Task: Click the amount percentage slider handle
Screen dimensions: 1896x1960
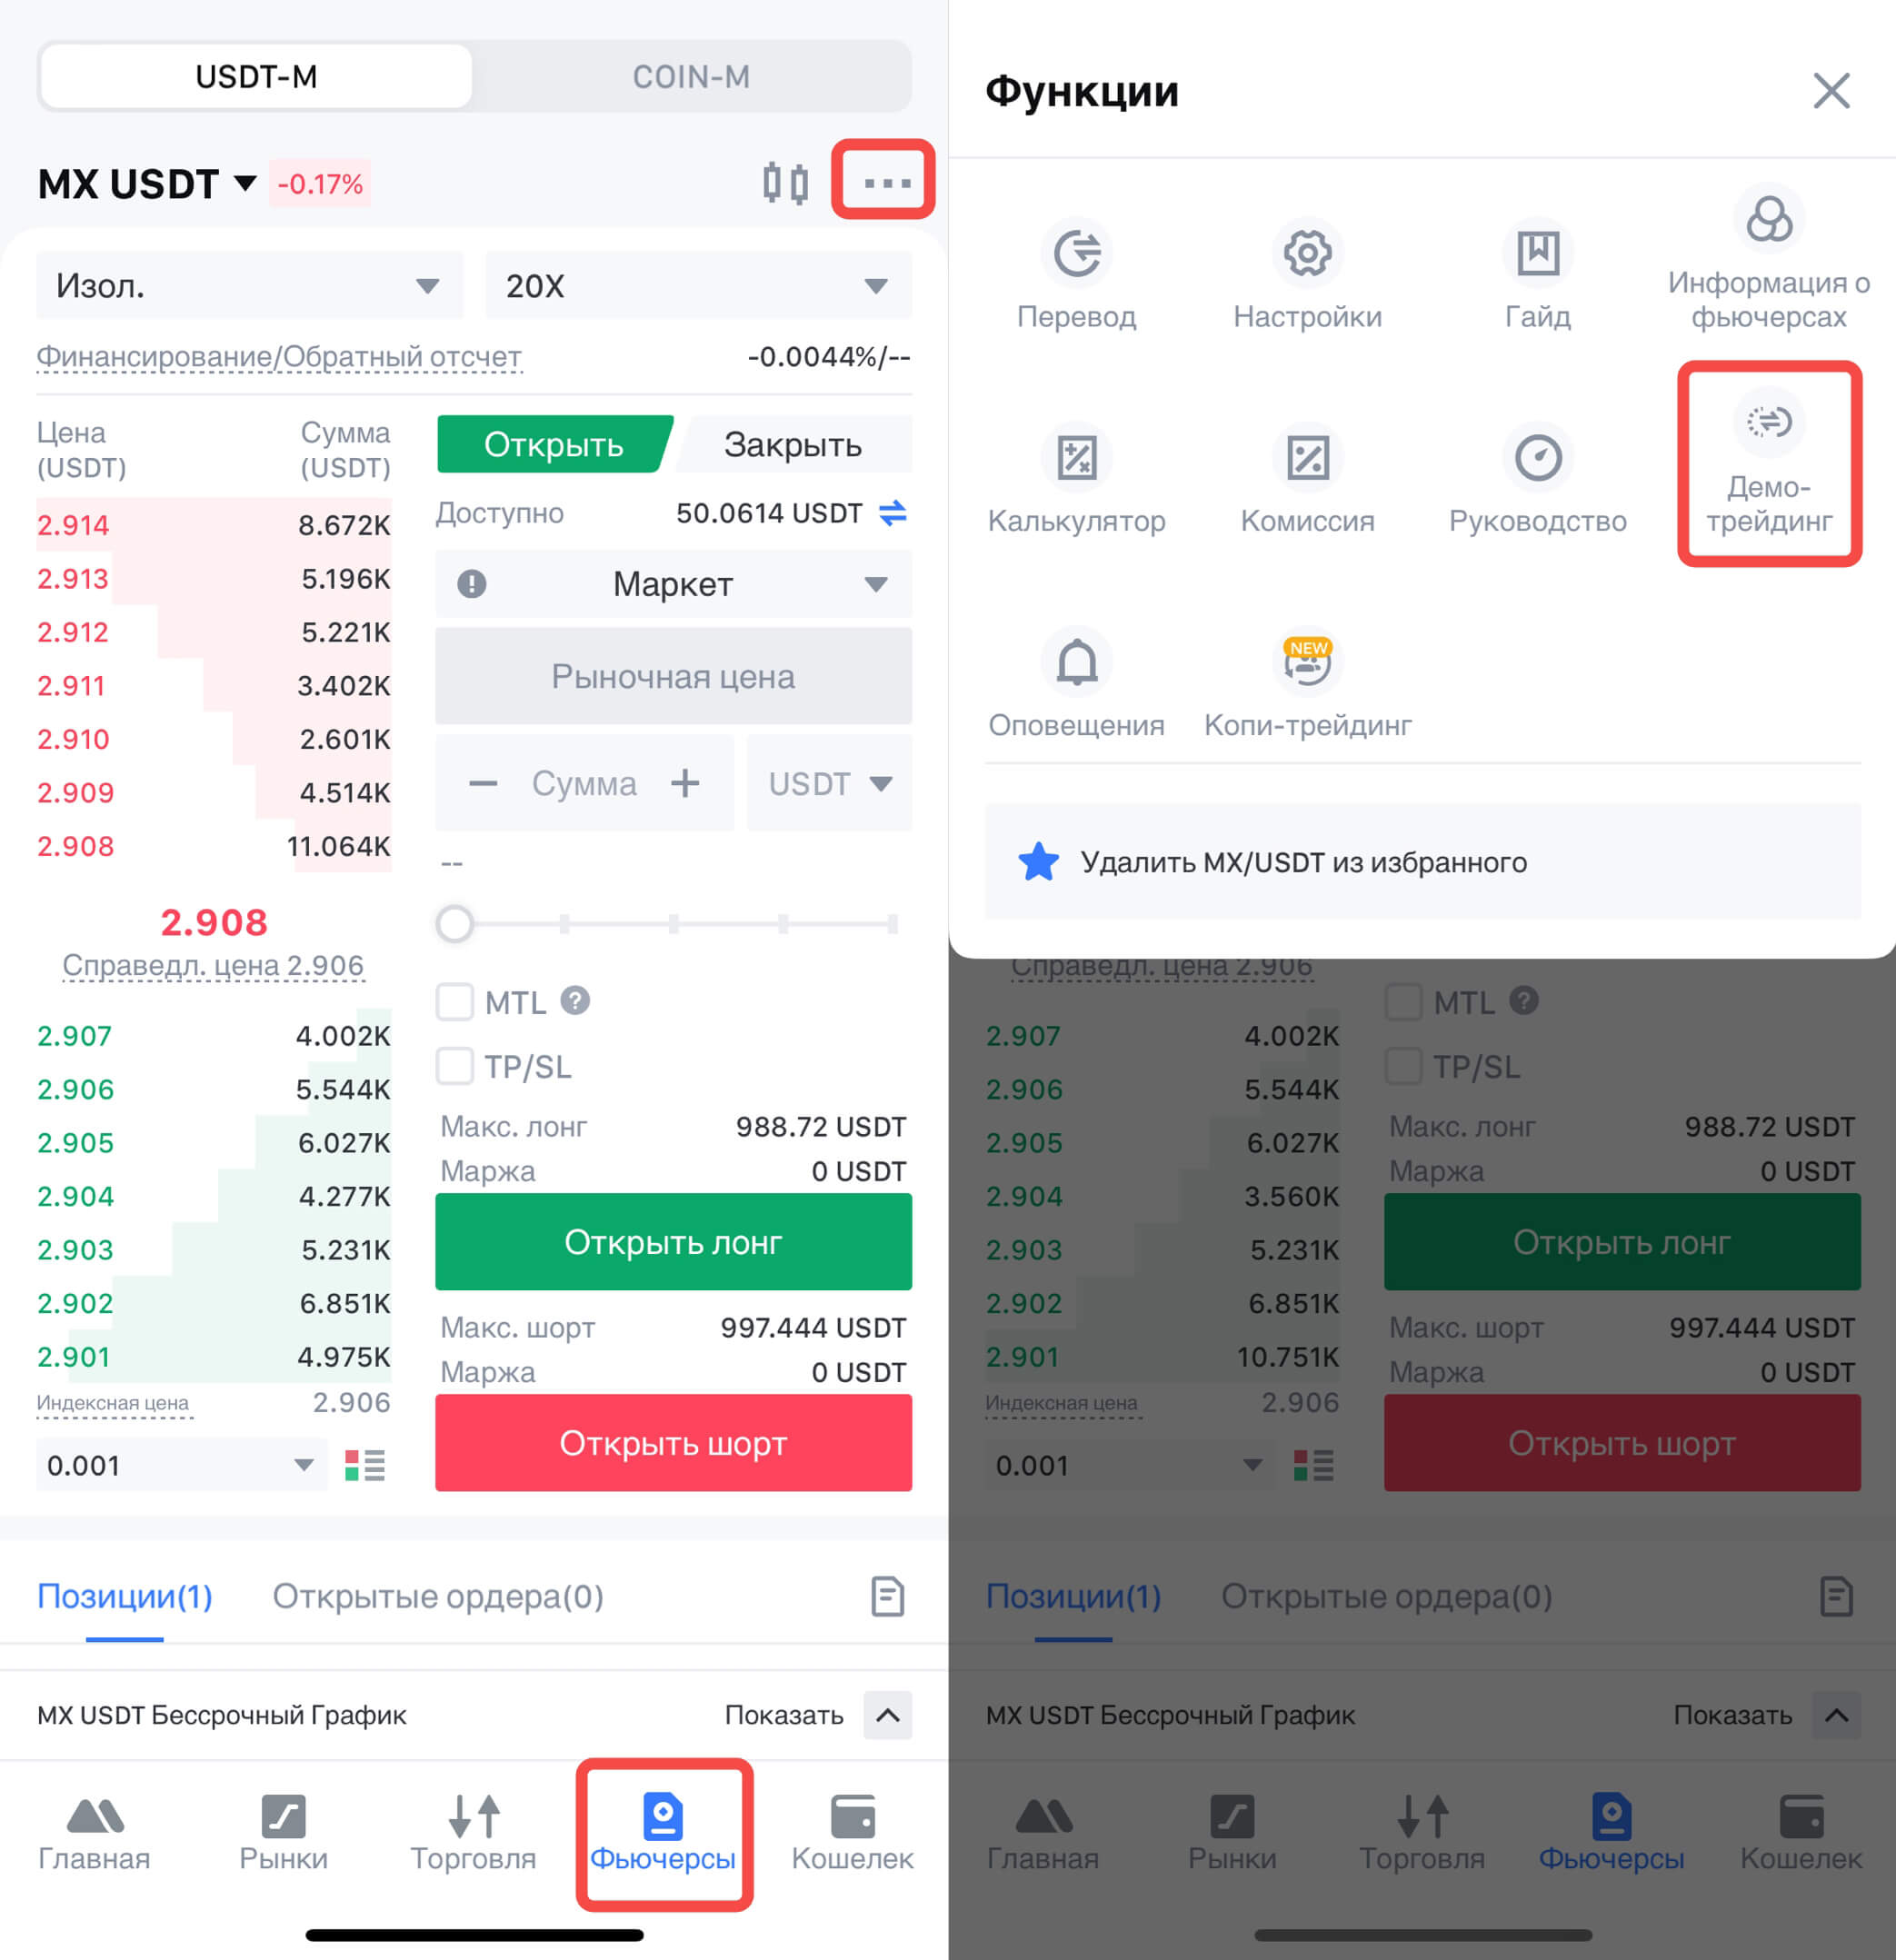Action: click(x=454, y=923)
